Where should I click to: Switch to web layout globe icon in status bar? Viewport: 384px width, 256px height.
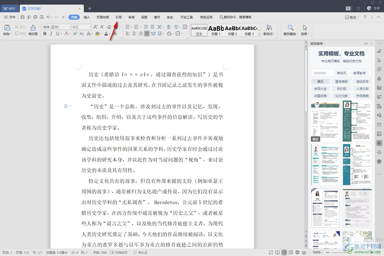[297, 252]
